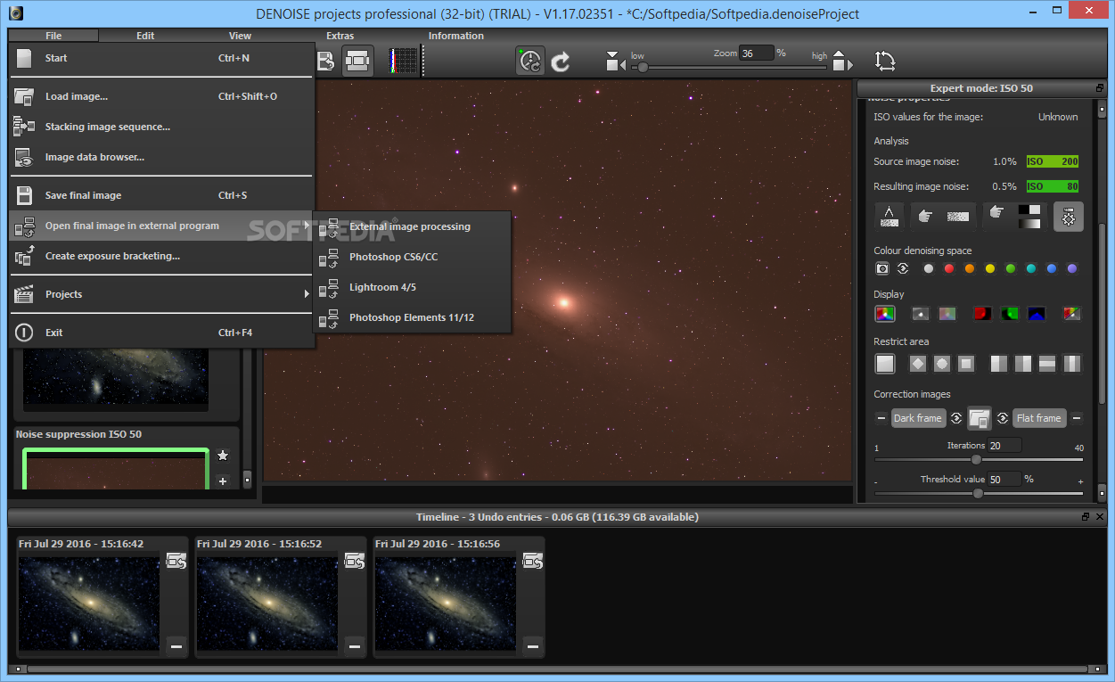Click the zoom slider handle in toolbar

(642, 67)
